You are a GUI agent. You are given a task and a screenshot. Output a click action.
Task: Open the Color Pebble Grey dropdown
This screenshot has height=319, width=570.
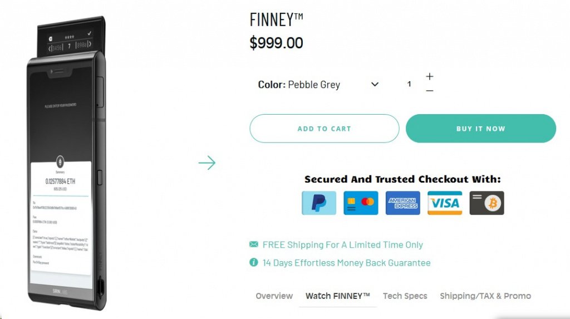[x=315, y=85]
